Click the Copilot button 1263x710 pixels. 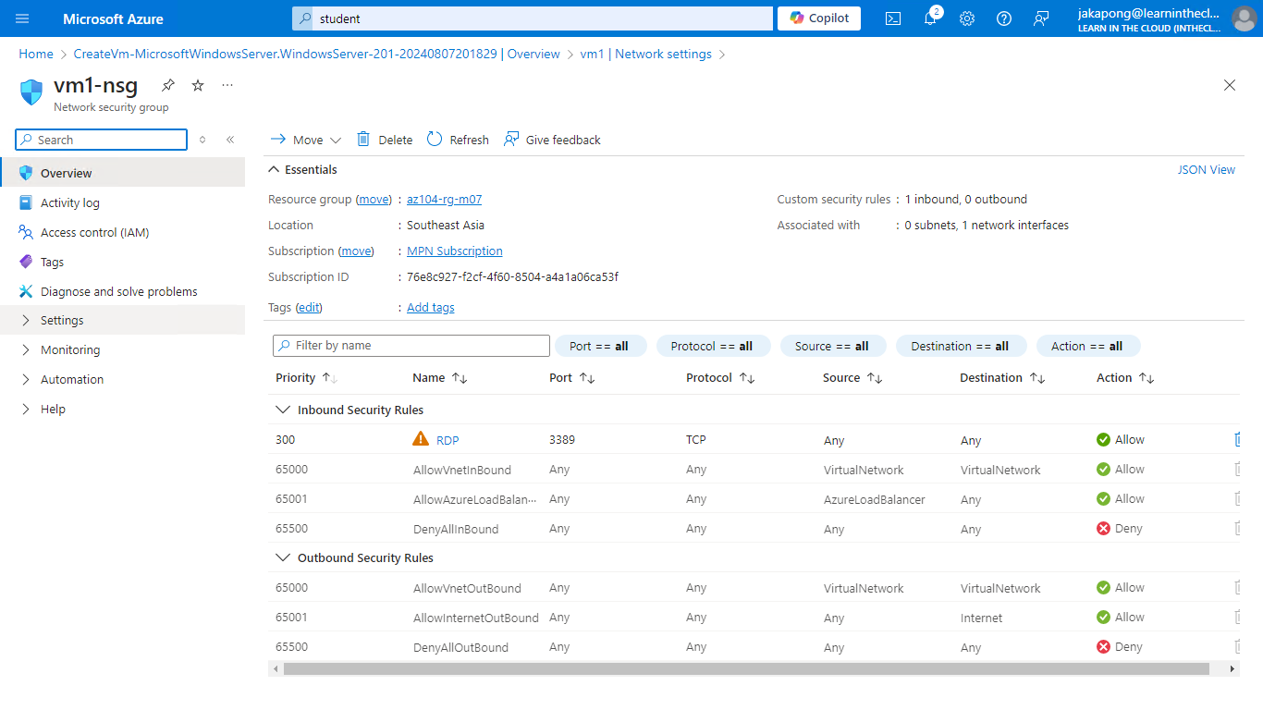point(819,18)
